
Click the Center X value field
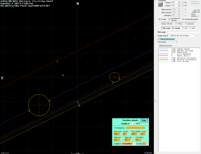click(175, 2)
